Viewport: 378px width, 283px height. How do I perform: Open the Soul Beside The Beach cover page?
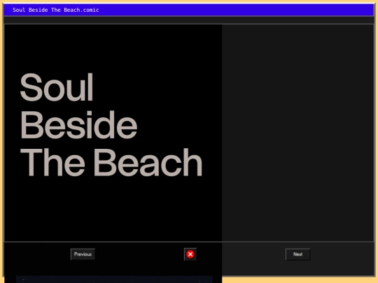113,133
